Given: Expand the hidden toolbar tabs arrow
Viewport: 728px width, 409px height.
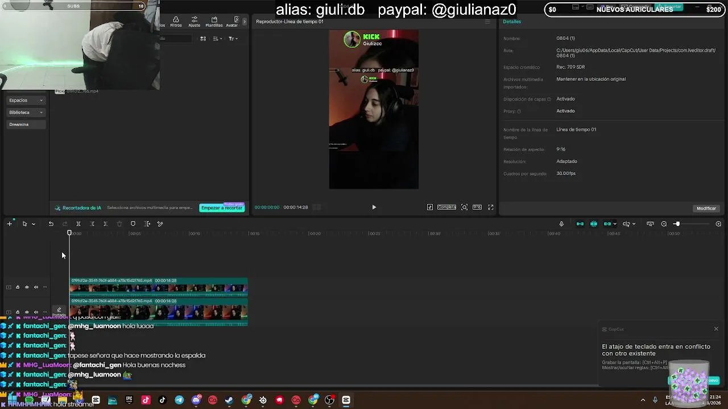Looking at the screenshot, I should 245,22.
